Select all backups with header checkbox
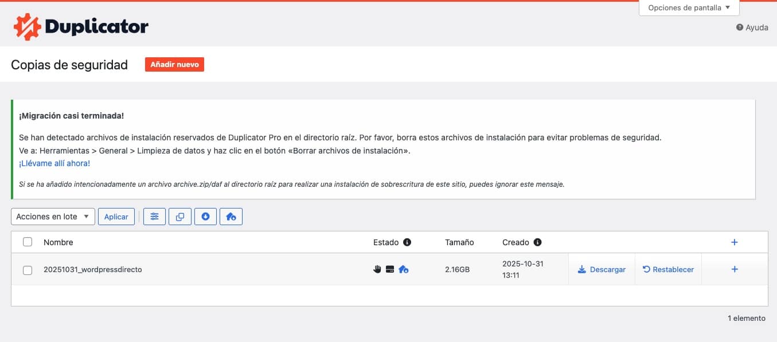This screenshot has height=342, width=777. (x=28, y=242)
